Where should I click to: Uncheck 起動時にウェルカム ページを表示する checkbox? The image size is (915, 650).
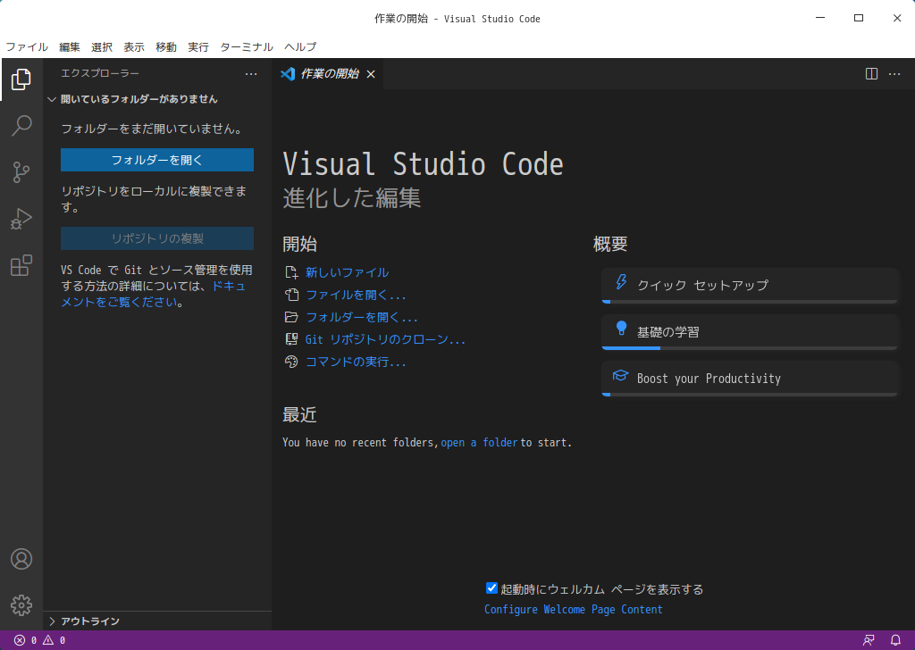point(492,588)
